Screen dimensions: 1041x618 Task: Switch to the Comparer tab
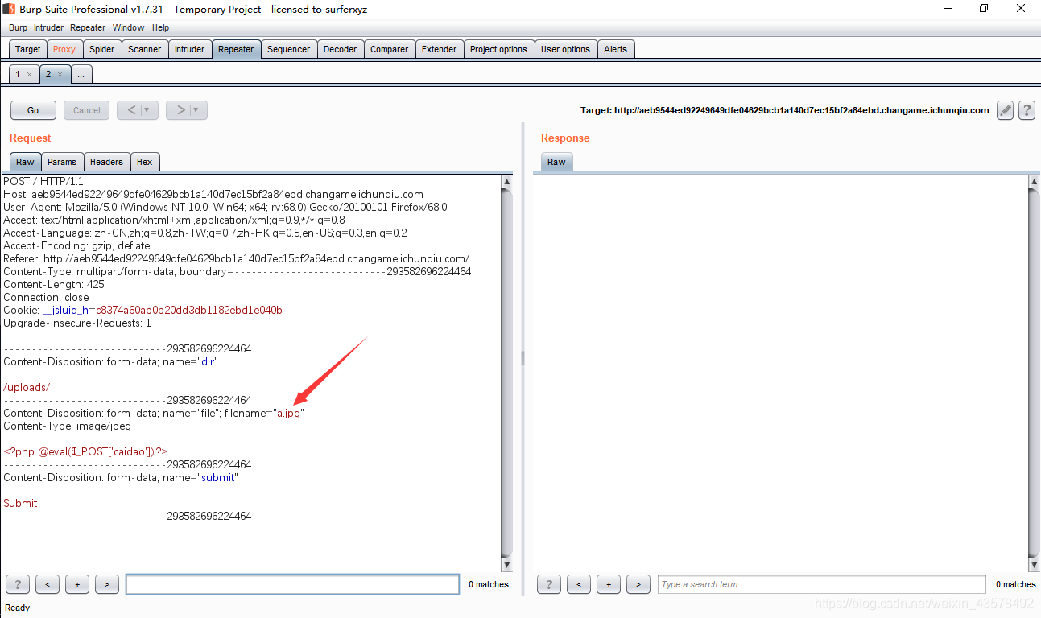(390, 49)
